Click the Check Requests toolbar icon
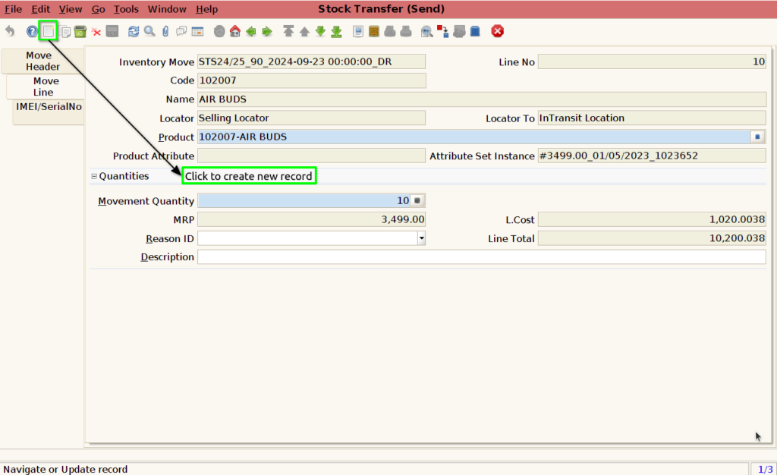777x475 pixels. coord(459,31)
